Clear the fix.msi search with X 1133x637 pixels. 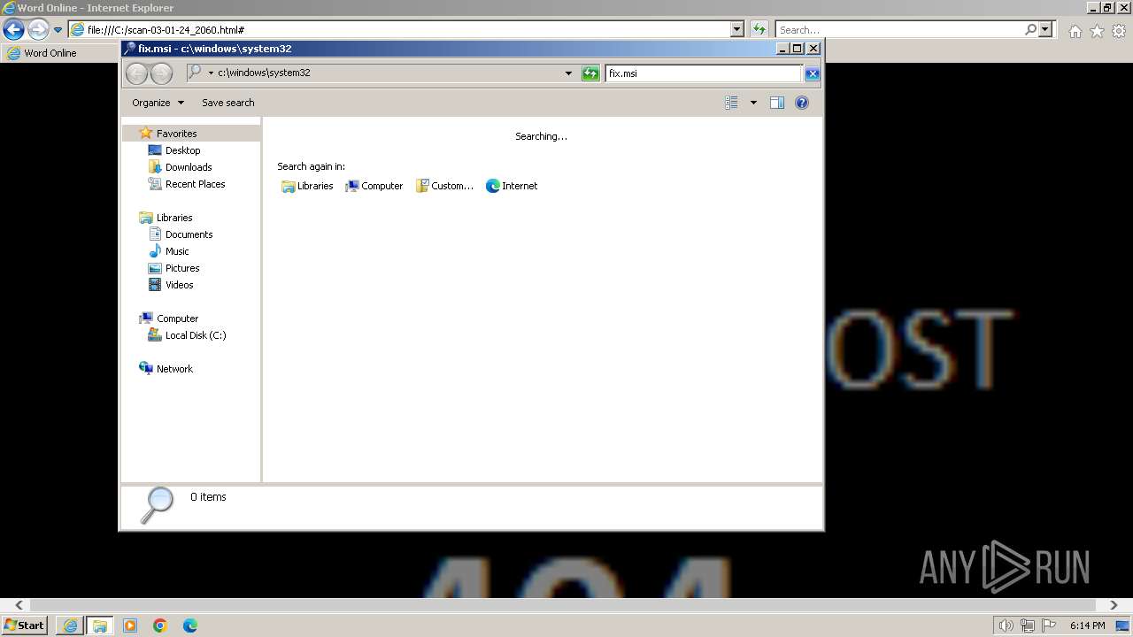click(x=812, y=73)
